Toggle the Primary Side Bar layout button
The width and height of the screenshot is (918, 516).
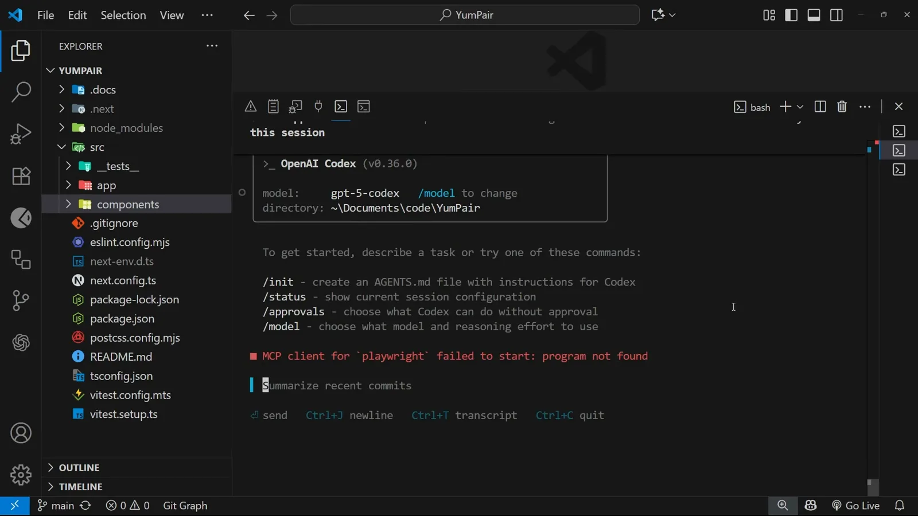791,15
